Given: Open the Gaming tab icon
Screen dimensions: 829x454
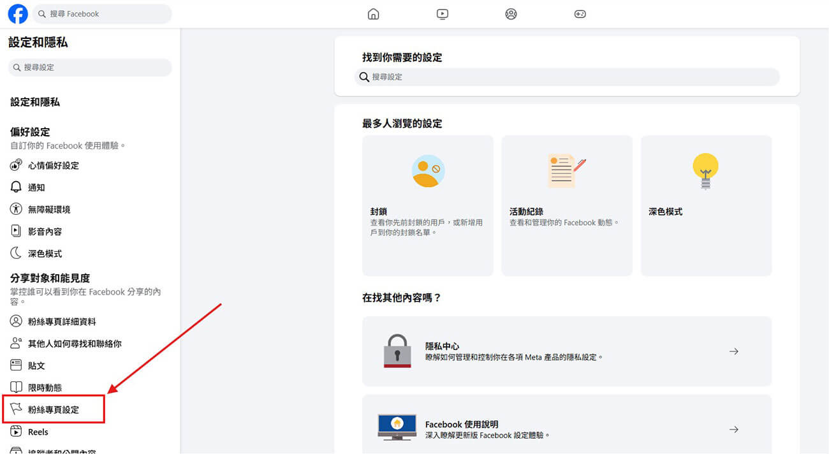Looking at the screenshot, I should (580, 14).
